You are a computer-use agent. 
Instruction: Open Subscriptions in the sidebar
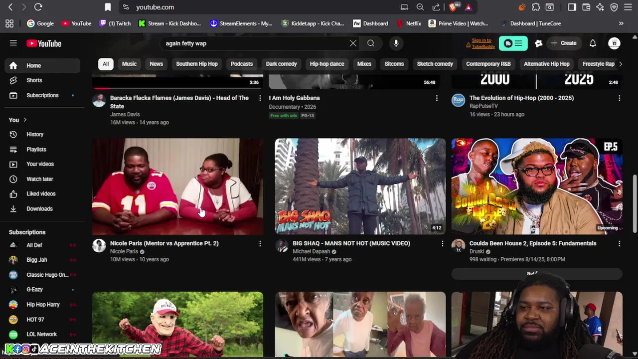pos(42,95)
